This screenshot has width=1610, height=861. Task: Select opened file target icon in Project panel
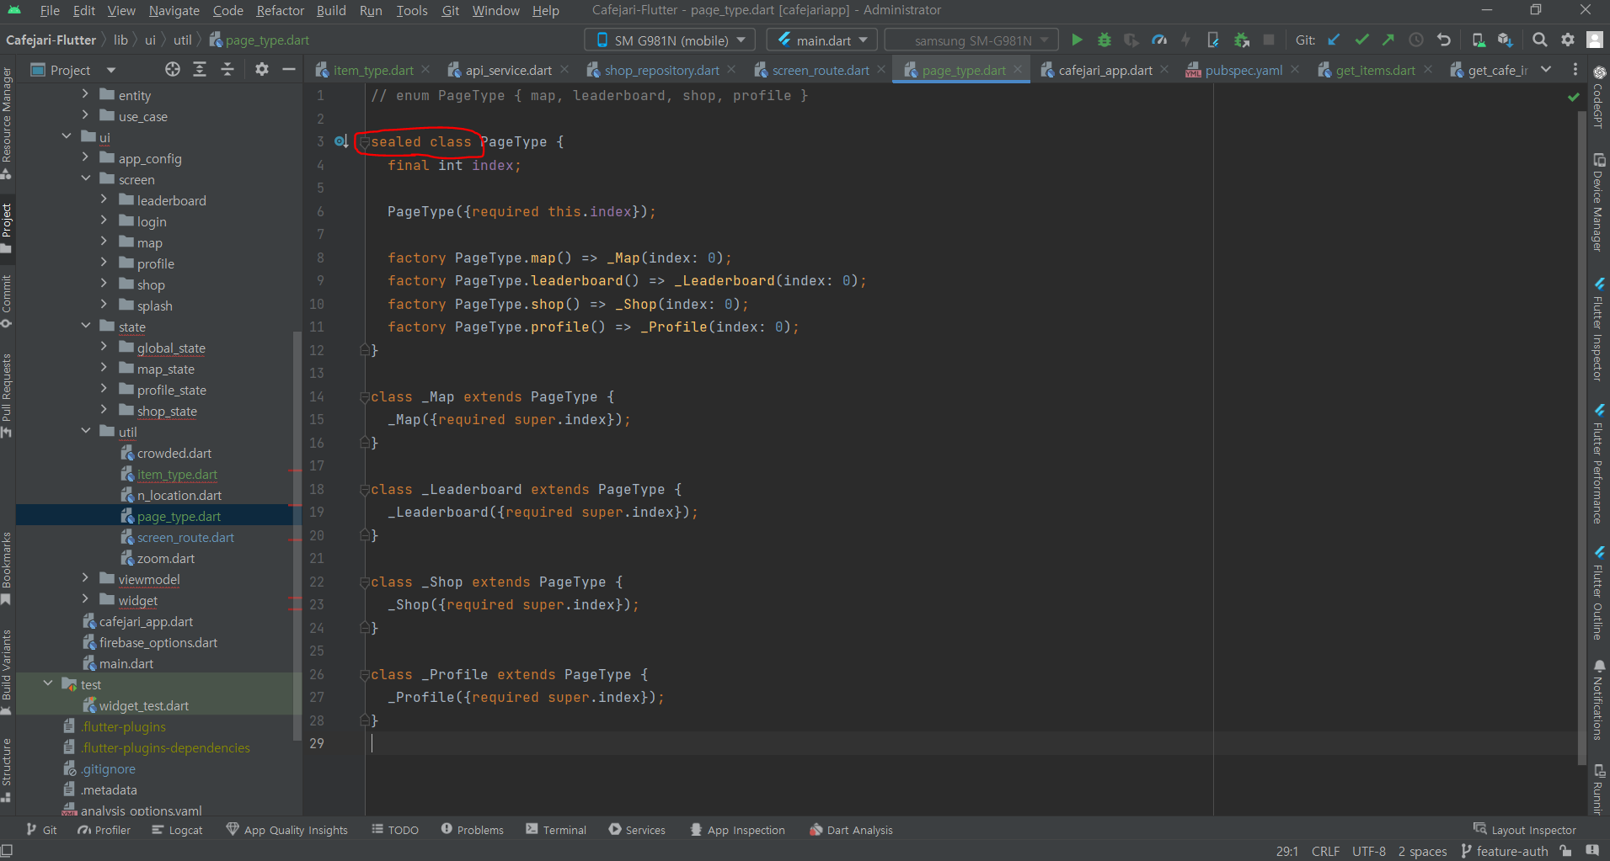(173, 69)
